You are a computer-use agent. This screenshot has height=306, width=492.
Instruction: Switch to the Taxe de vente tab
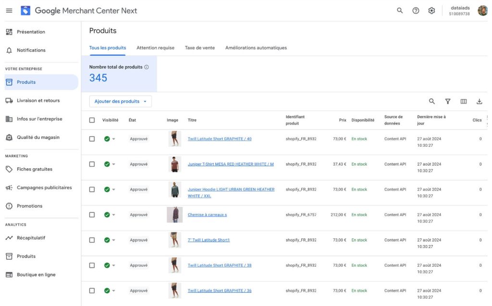pyautogui.click(x=200, y=48)
